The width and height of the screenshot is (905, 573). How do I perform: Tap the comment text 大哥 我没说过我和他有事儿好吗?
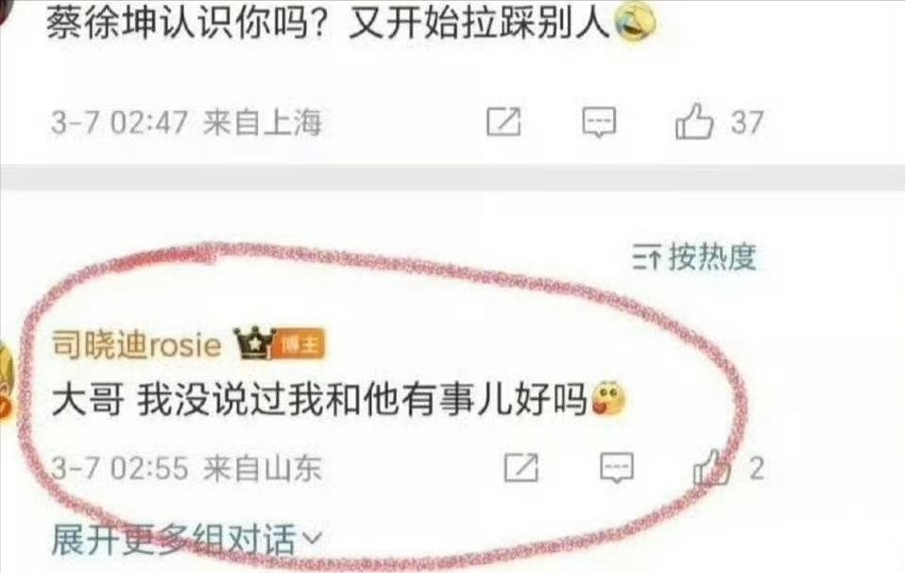click(319, 400)
